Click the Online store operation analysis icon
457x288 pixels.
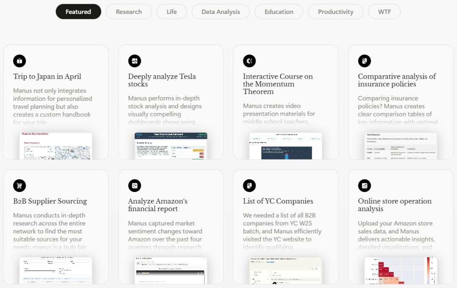tap(364, 186)
